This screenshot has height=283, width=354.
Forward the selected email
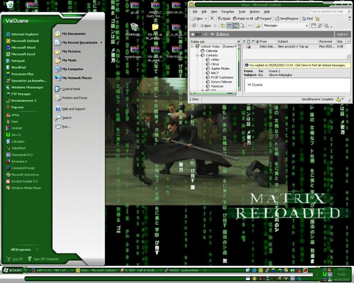263,19
